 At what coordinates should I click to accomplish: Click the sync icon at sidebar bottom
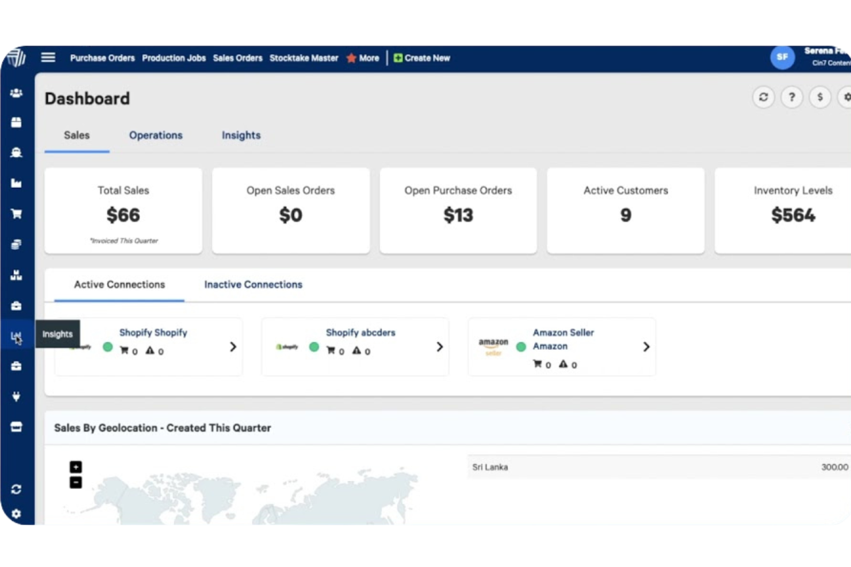[x=16, y=489]
